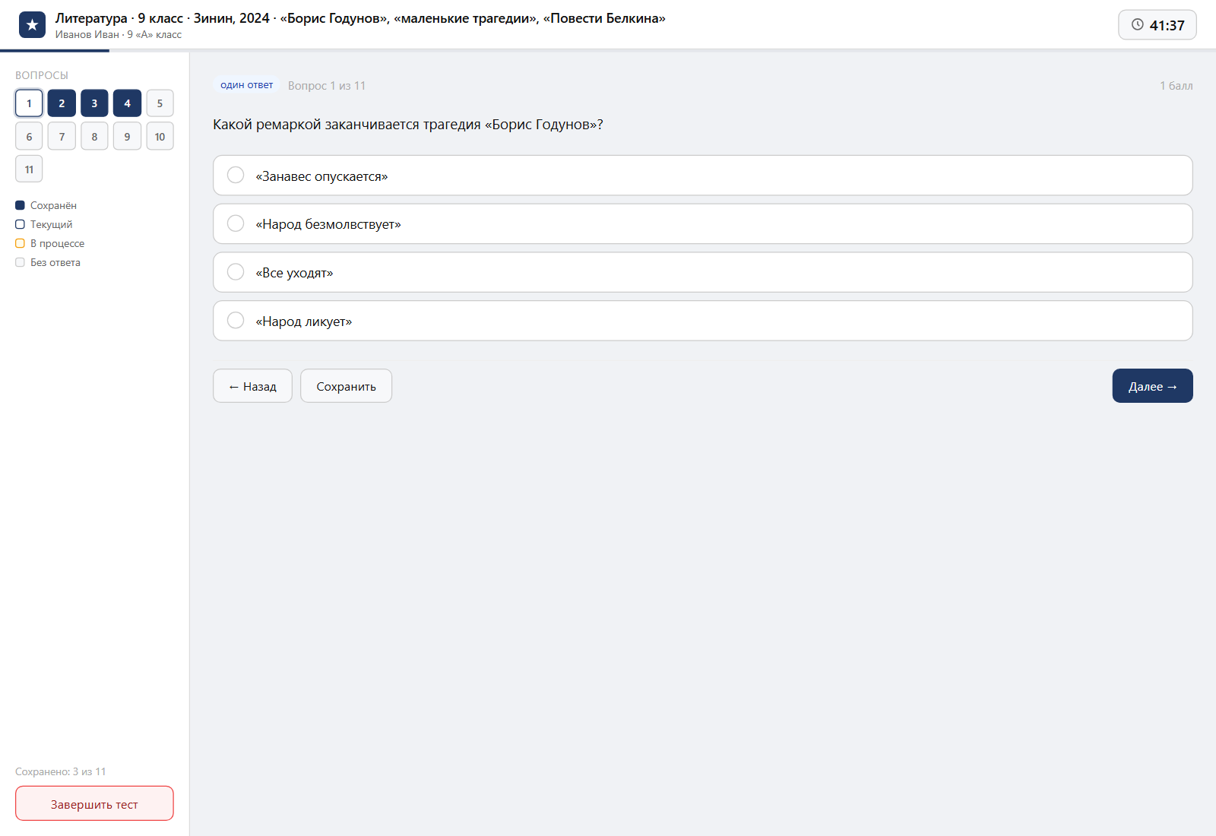Click the clock icon in timer
This screenshot has height=836, width=1216.
(1138, 24)
